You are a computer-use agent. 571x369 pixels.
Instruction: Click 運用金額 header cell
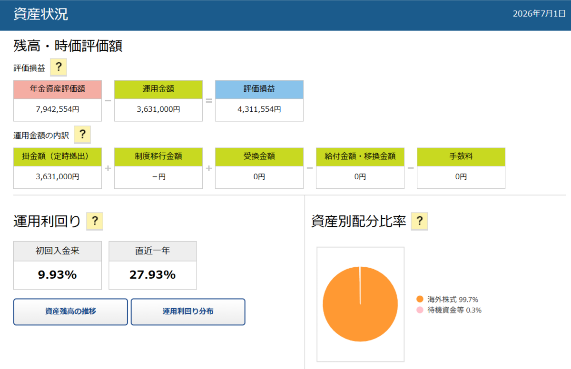click(158, 89)
